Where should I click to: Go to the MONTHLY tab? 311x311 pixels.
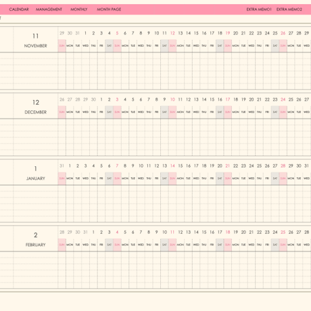(x=79, y=9)
